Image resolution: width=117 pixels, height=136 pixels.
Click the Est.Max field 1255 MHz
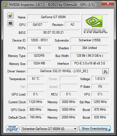(x=100, y=102)
